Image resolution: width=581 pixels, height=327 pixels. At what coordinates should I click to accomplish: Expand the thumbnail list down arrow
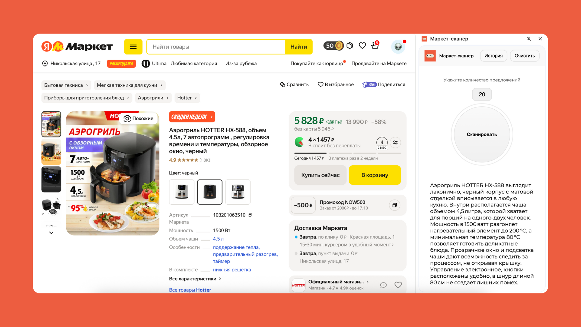(51, 233)
